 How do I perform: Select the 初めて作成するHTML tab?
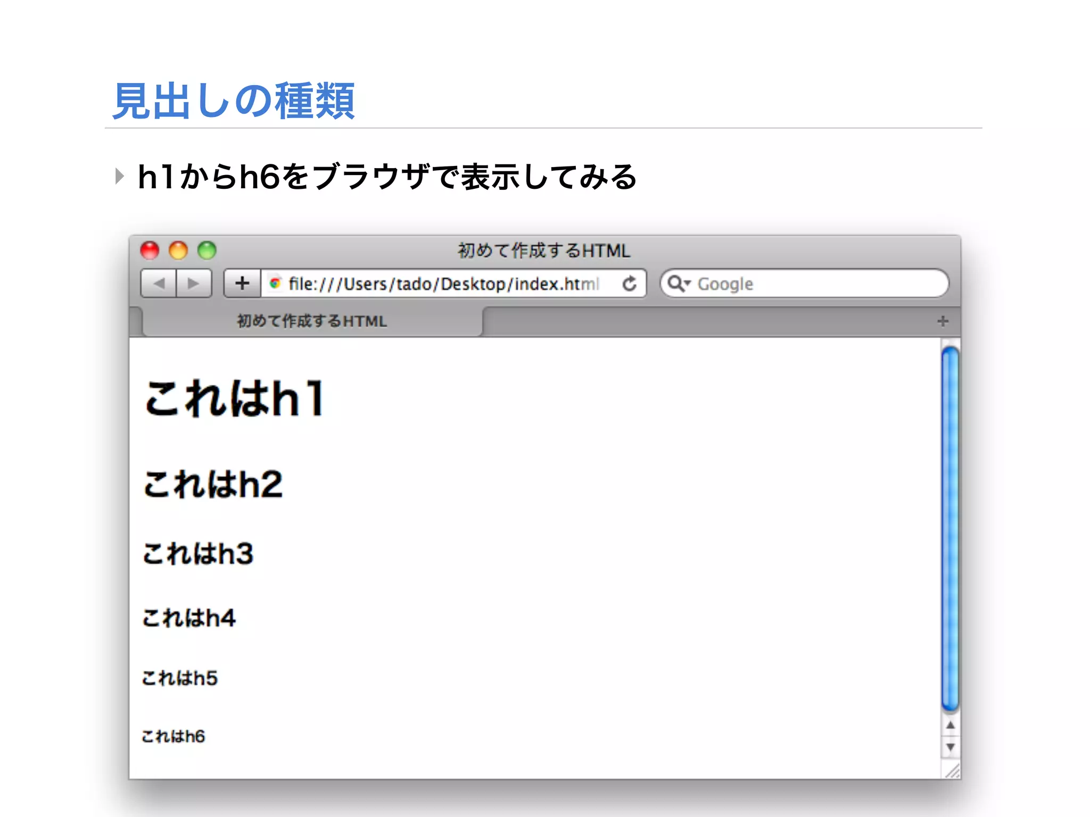pyautogui.click(x=312, y=321)
